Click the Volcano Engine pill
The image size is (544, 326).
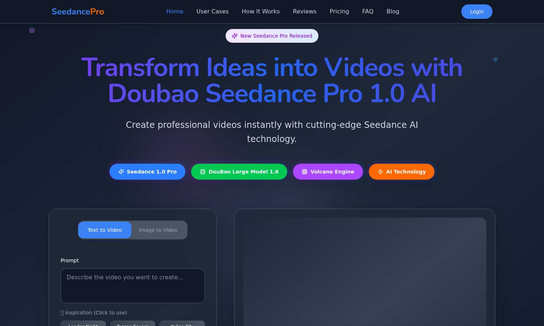[328, 172]
